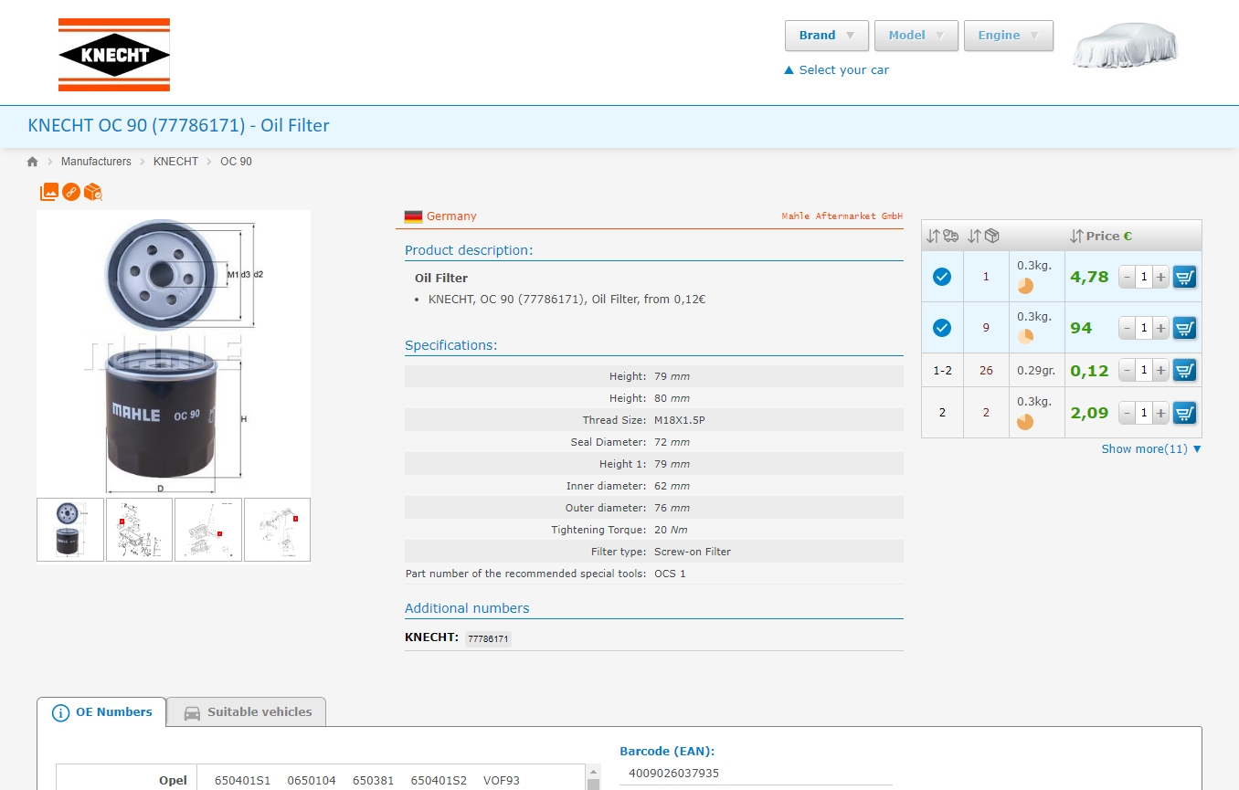Image resolution: width=1239 pixels, height=790 pixels.
Task: Collapse the Select your car panel
Action: coord(836,70)
